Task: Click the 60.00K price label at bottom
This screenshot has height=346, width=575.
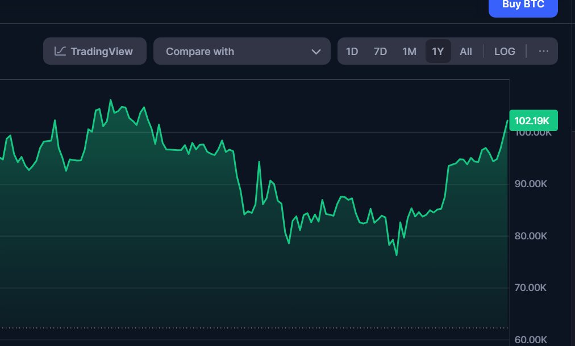Action: pyautogui.click(x=530, y=339)
